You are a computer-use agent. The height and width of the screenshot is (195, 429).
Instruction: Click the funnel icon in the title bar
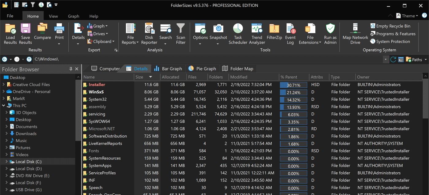pos(32,5)
